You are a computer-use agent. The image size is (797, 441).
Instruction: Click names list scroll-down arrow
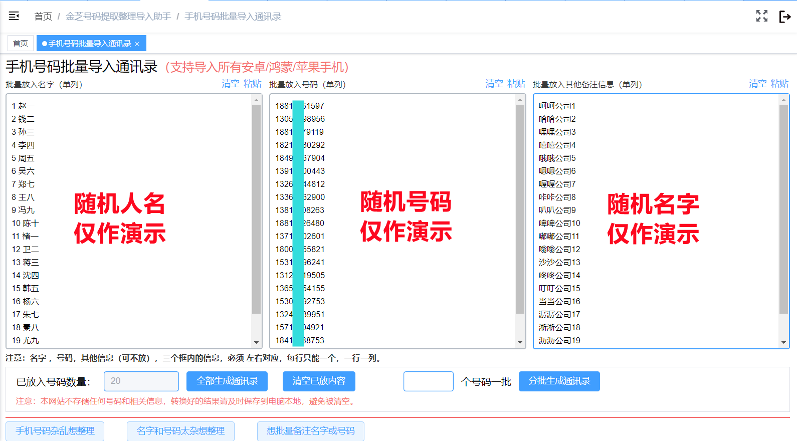tap(256, 343)
